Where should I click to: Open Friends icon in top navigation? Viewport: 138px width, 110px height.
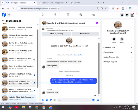click(x=55, y=15)
